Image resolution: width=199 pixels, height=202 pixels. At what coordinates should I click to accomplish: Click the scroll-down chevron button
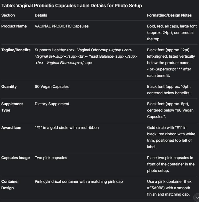coord(197,197)
